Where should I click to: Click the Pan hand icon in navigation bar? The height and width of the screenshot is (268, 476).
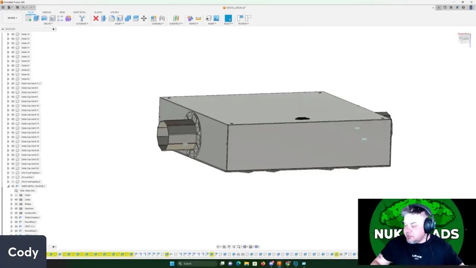(x=229, y=247)
